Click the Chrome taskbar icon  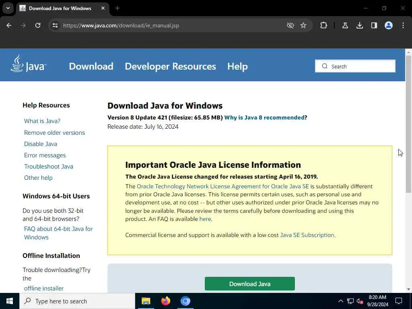click(x=185, y=301)
